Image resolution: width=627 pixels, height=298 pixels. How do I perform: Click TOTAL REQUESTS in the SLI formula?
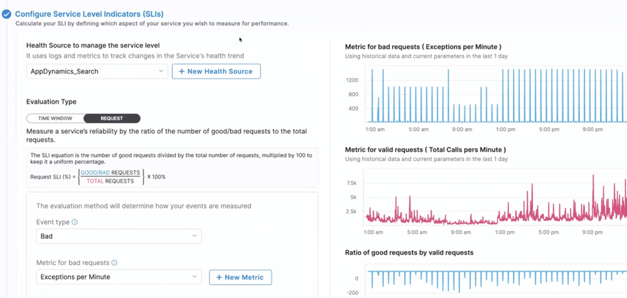(110, 181)
